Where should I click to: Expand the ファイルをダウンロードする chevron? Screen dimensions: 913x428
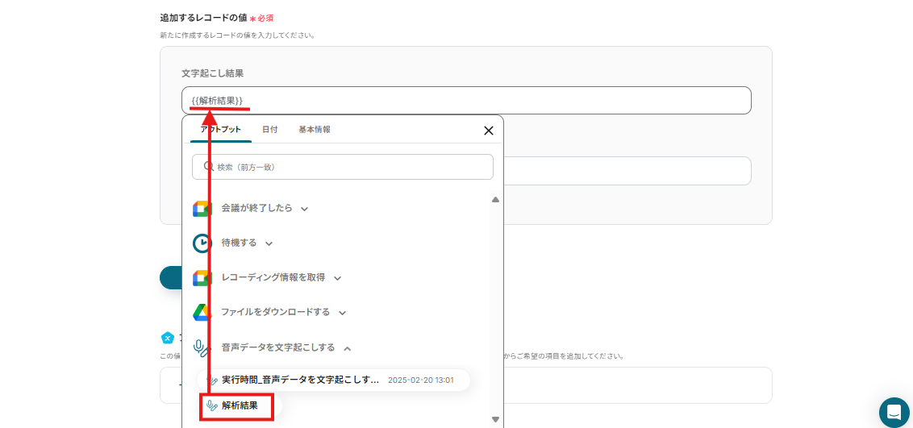pyautogui.click(x=342, y=313)
